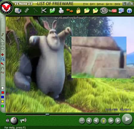
Task: Open the Help menu
Action: (117, 4)
